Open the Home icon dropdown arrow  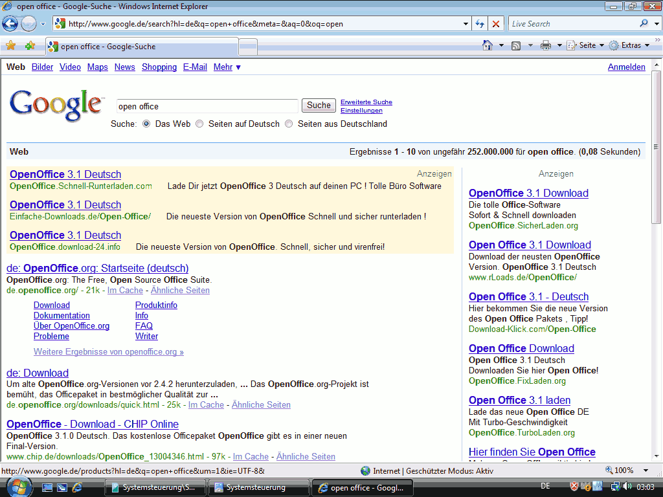[502, 45]
